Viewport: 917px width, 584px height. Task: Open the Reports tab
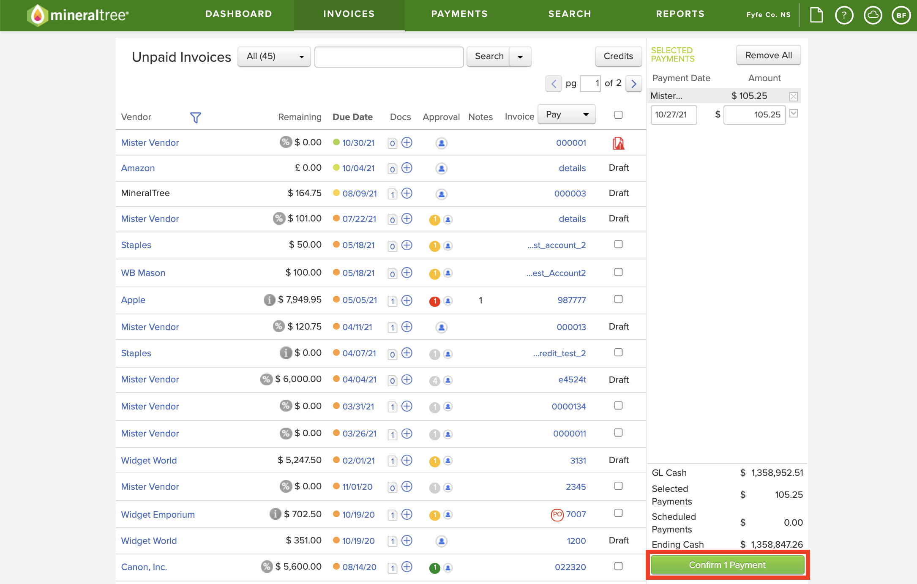pos(680,14)
